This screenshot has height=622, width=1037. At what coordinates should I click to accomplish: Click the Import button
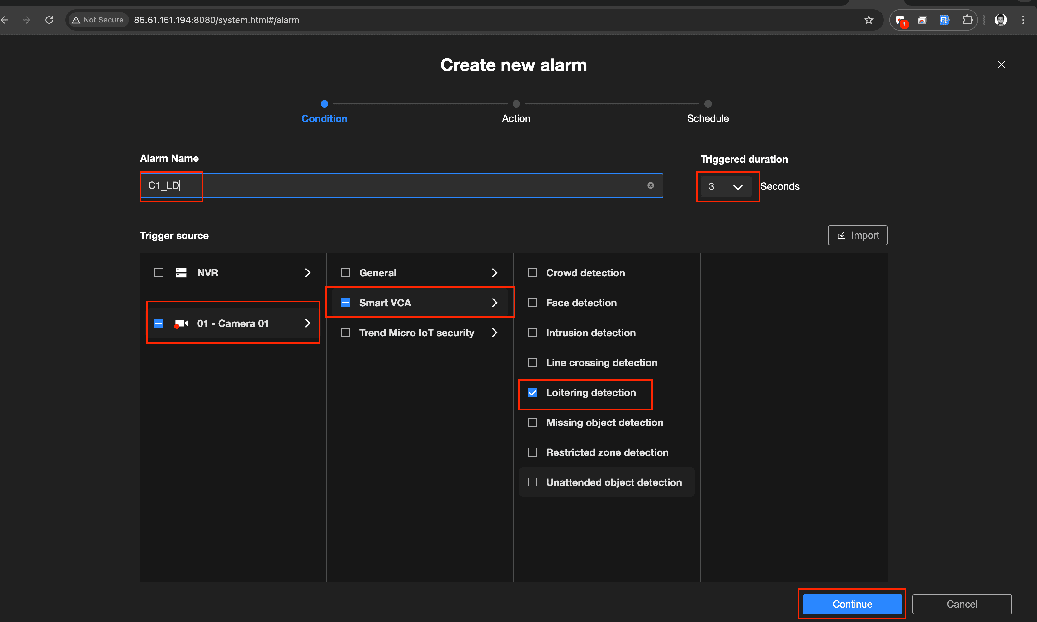(857, 236)
